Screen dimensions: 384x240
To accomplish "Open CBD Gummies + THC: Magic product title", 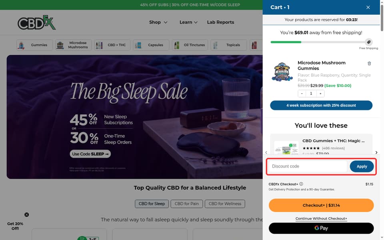I will tap(333, 141).
